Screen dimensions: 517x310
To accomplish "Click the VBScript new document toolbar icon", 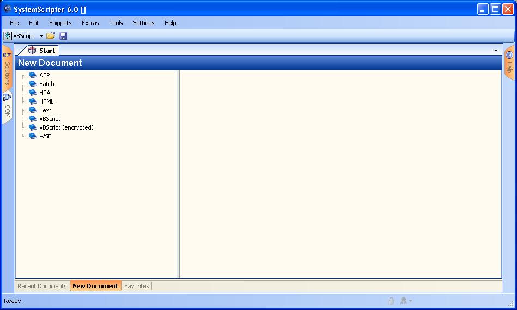I will pos(8,36).
